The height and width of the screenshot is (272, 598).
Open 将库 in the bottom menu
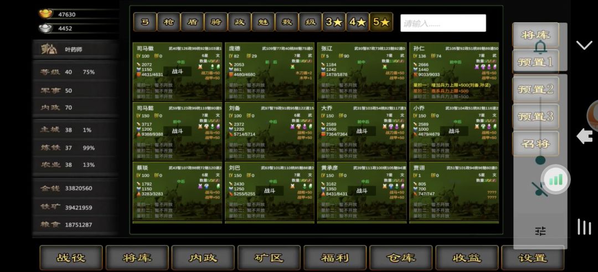pyautogui.click(x=137, y=258)
